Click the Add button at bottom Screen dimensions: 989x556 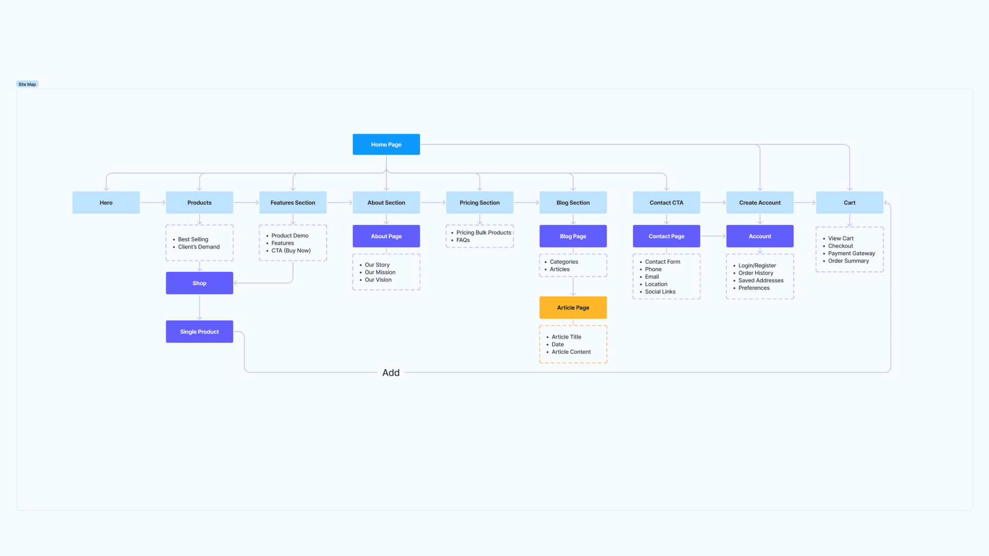[x=391, y=372]
